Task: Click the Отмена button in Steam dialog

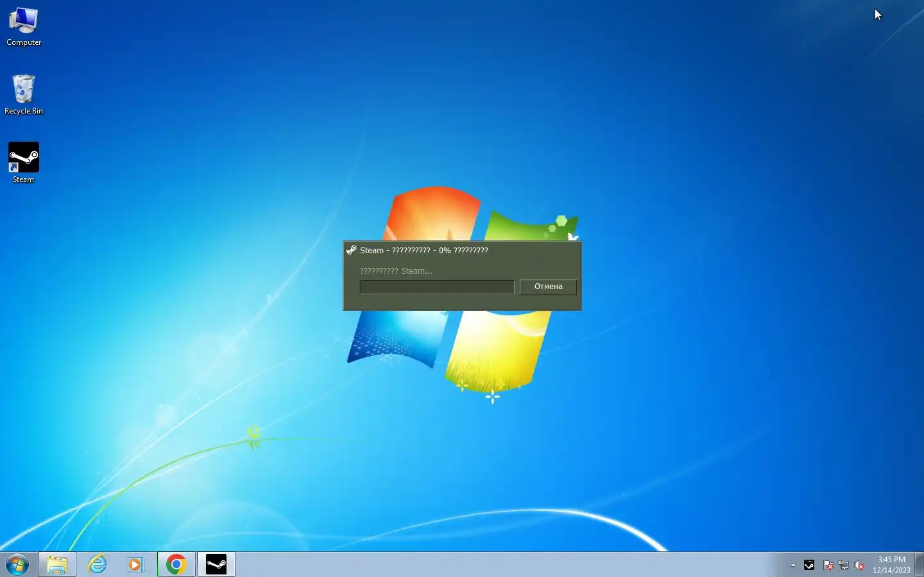Action: pos(548,287)
